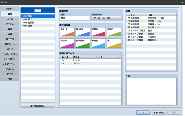Image resolution: width=185 pixels, height=116 pixels.
Task: Go to the システム tab
Action: tap(10, 69)
